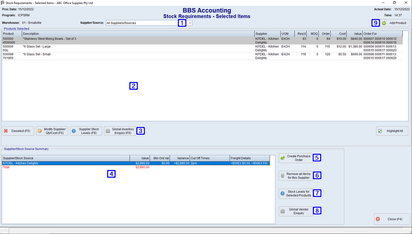Select the Stainless Steel Mixing Bowls row
The width and height of the screenshot is (412, 234).
click(102, 40)
